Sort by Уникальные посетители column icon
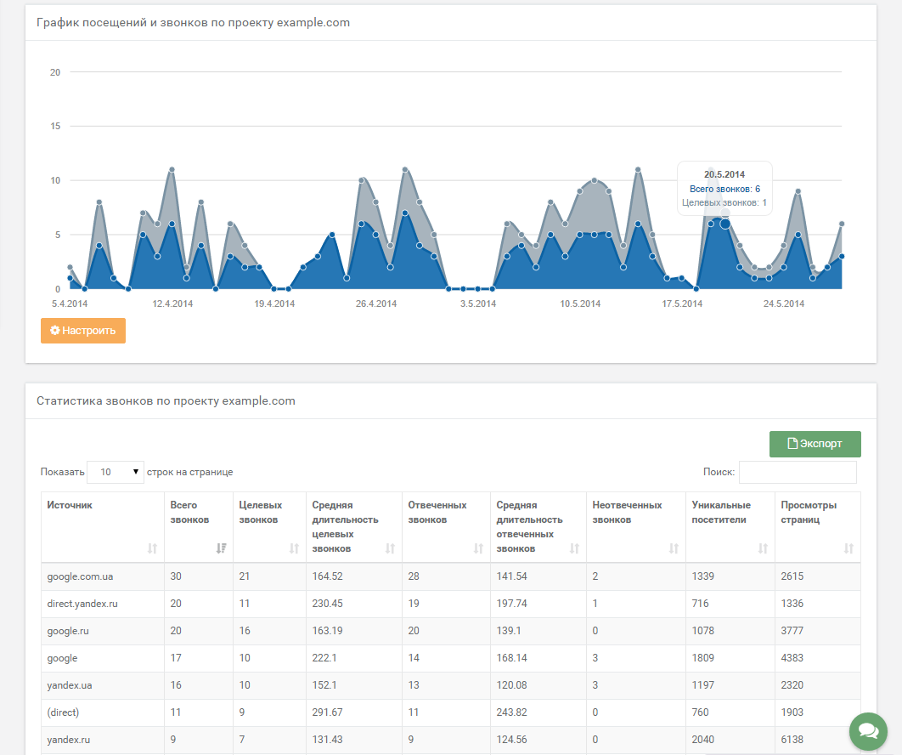This screenshot has width=902, height=755. point(763,548)
